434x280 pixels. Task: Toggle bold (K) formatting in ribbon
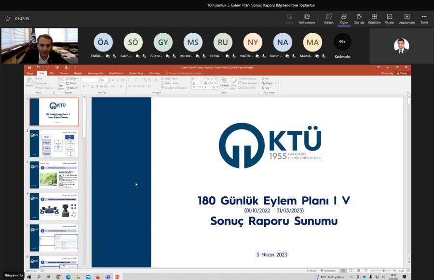83,86
